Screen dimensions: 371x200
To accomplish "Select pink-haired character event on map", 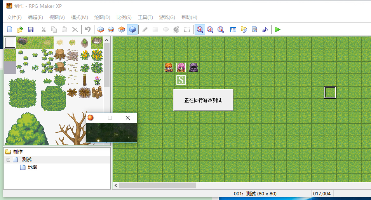I will pos(181,68).
